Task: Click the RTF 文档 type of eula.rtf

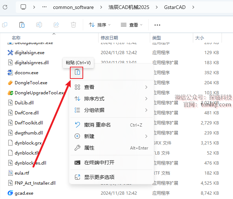Action: tap(162, 173)
